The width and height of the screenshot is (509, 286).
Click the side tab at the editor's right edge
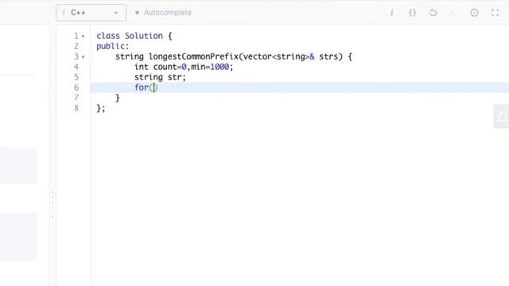(502, 117)
